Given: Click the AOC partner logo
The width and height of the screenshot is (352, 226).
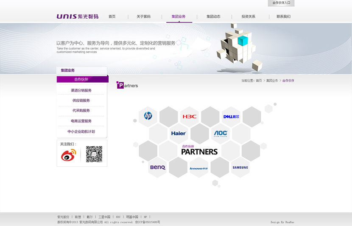Looking at the screenshot, I should (221, 134).
